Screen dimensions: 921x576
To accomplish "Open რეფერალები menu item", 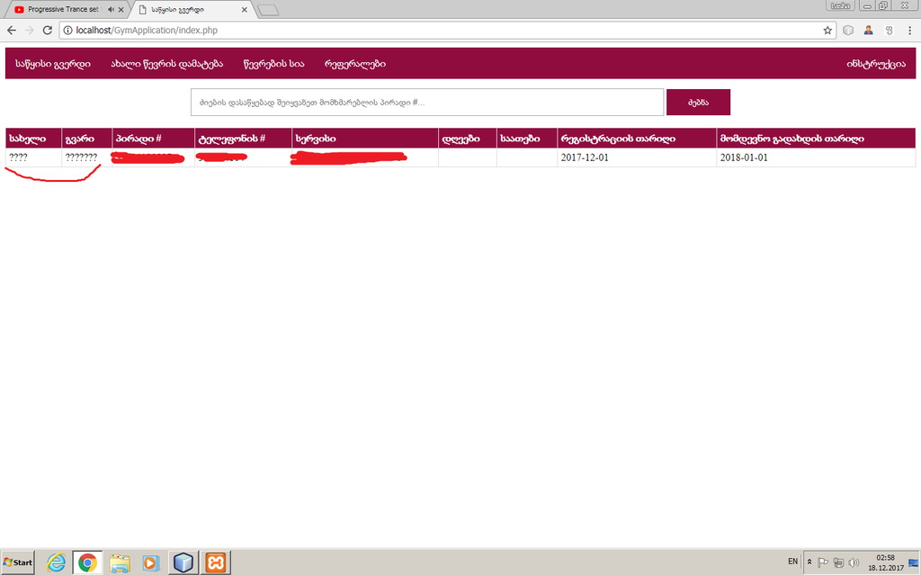I will [x=354, y=64].
